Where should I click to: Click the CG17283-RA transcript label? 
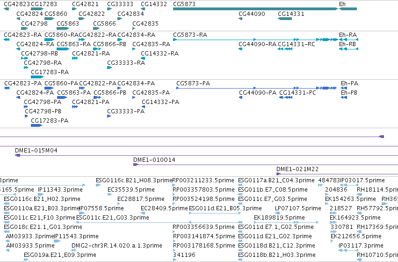50,72
